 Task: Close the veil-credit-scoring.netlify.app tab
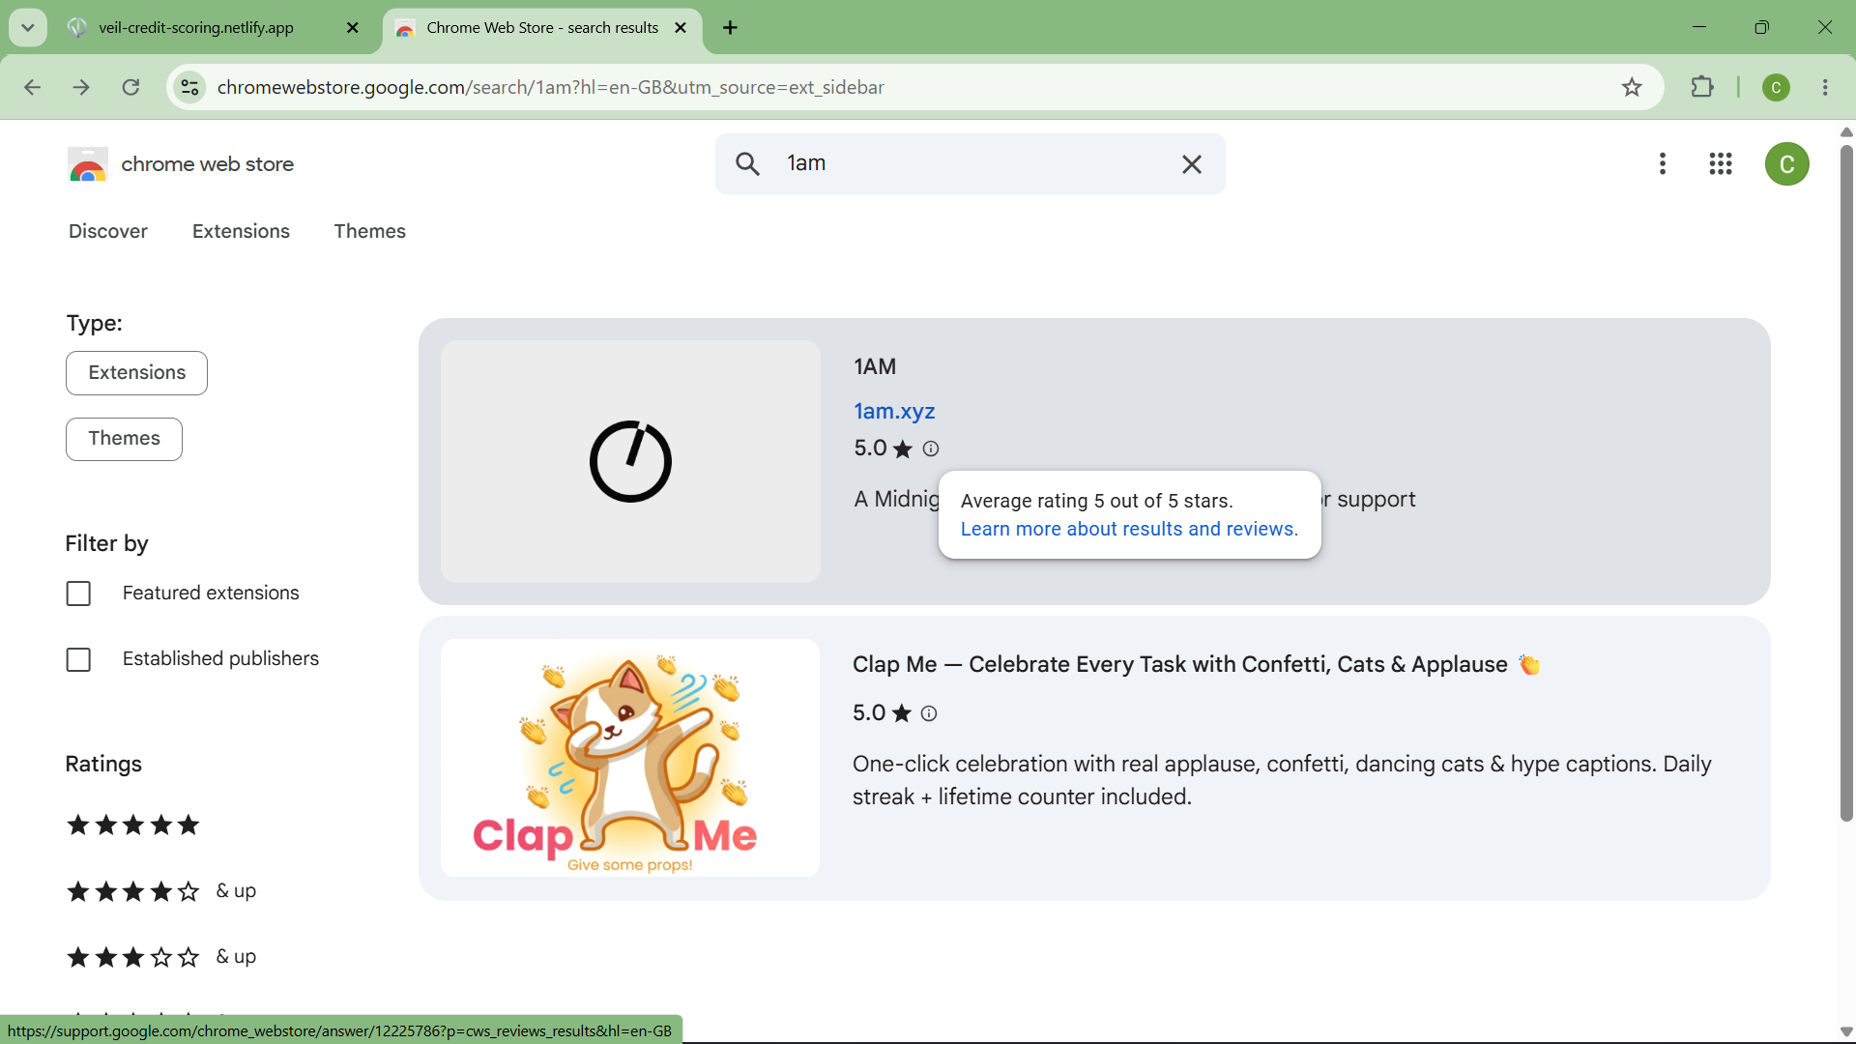click(353, 28)
